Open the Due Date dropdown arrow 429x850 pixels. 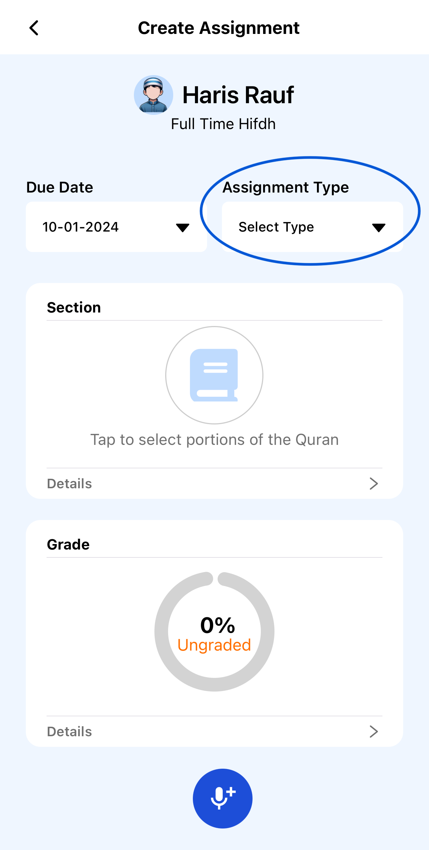pos(182,228)
